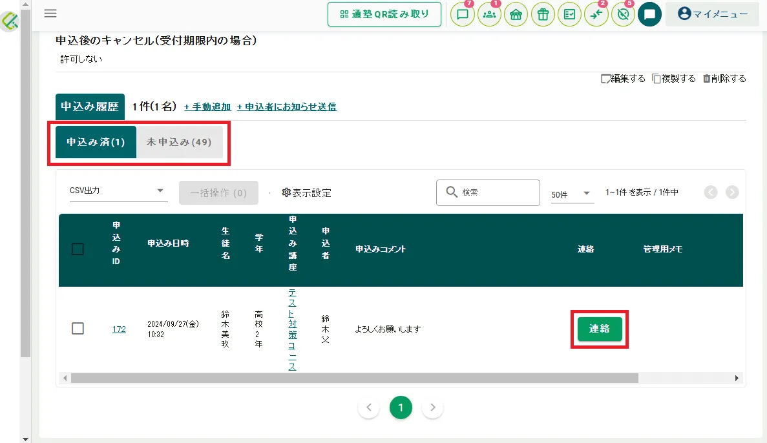Open the people group icon with badge 1
The width and height of the screenshot is (767, 443).
pos(489,14)
